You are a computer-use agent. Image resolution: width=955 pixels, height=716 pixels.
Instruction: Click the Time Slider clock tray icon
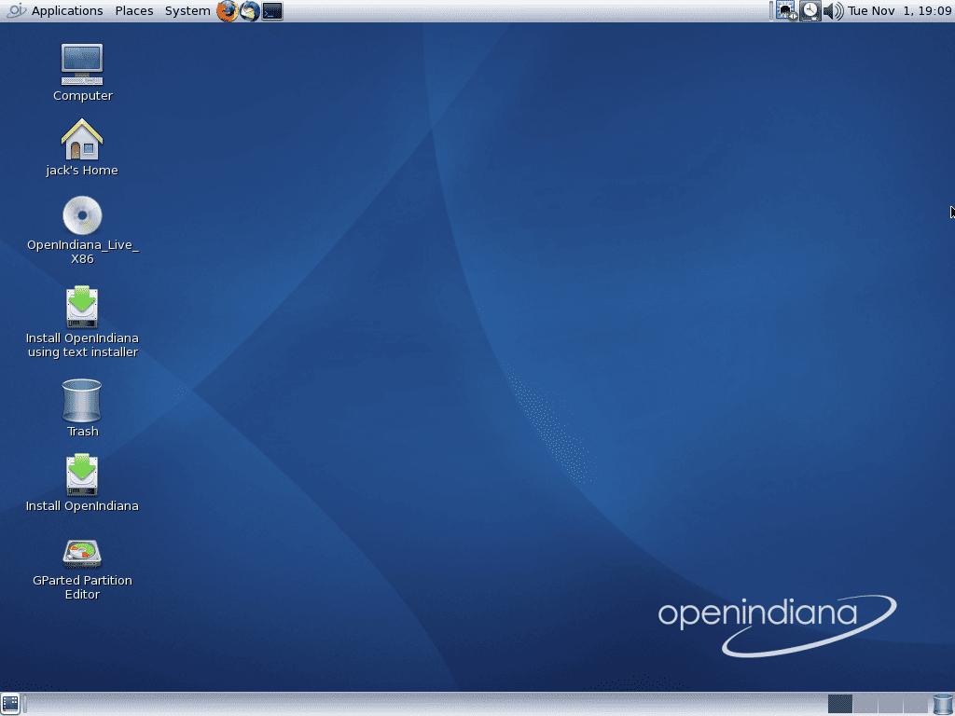coord(810,11)
